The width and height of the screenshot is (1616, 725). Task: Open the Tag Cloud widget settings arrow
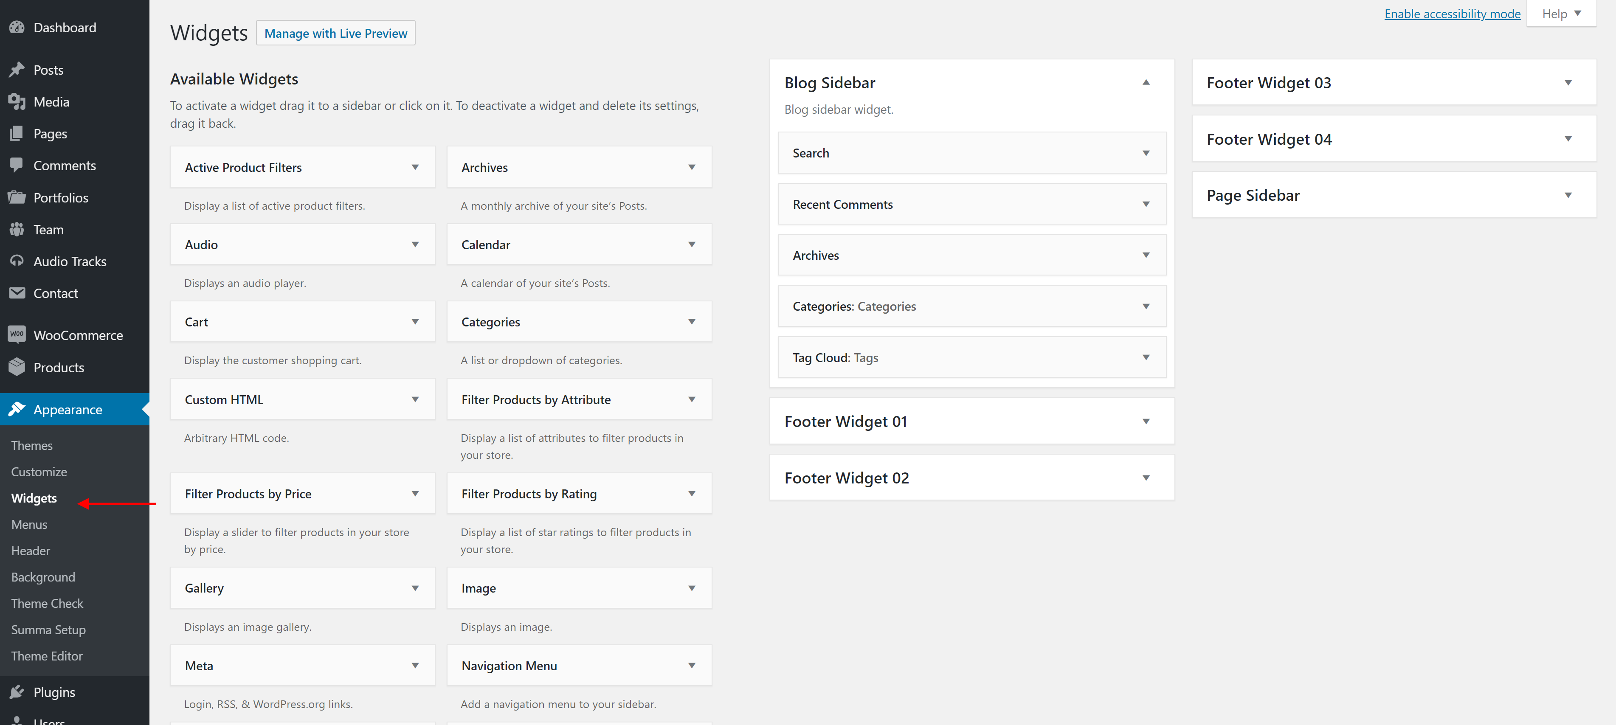1146,357
